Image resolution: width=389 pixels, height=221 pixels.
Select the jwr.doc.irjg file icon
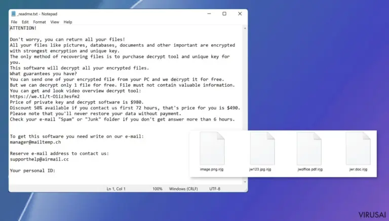pyautogui.click(x=358, y=149)
